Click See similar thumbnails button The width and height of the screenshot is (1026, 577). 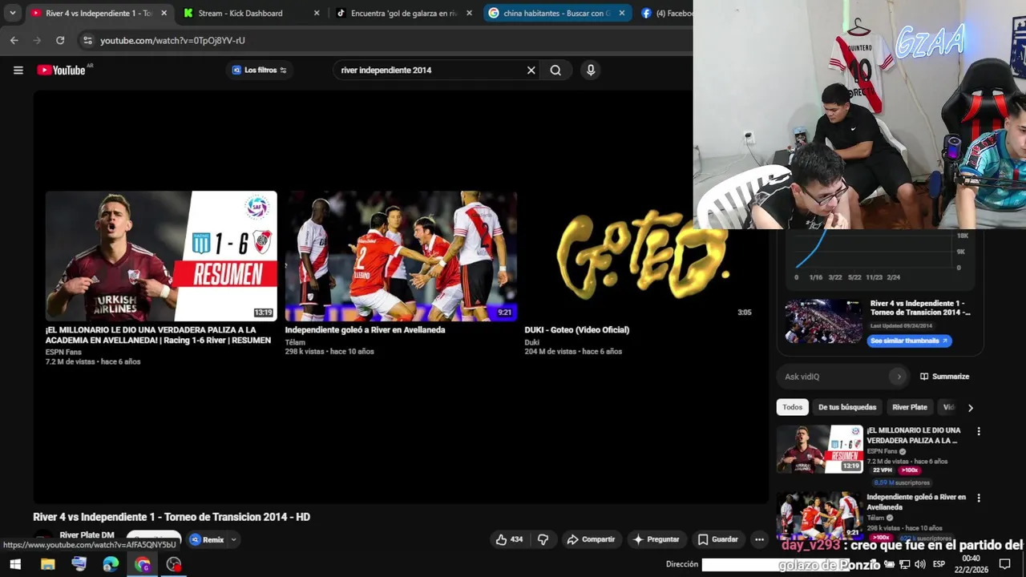pyautogui.click(x=909, y=341)
